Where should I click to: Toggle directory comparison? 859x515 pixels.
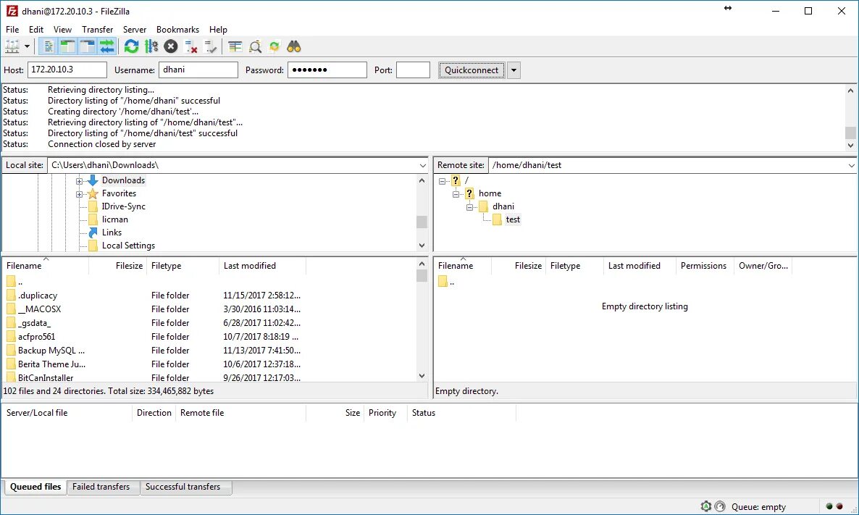point(255,46)
